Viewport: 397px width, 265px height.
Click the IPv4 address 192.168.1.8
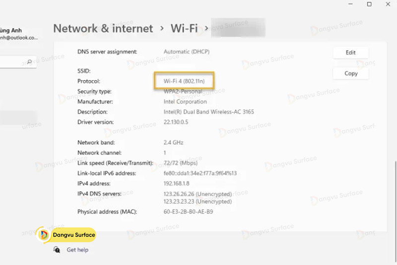click(177, 183)
